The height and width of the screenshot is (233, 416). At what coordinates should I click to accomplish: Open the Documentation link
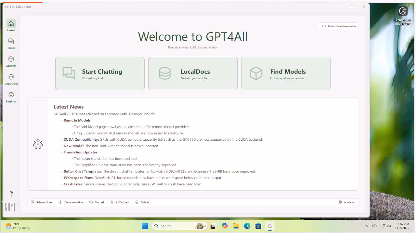(71, 202)
